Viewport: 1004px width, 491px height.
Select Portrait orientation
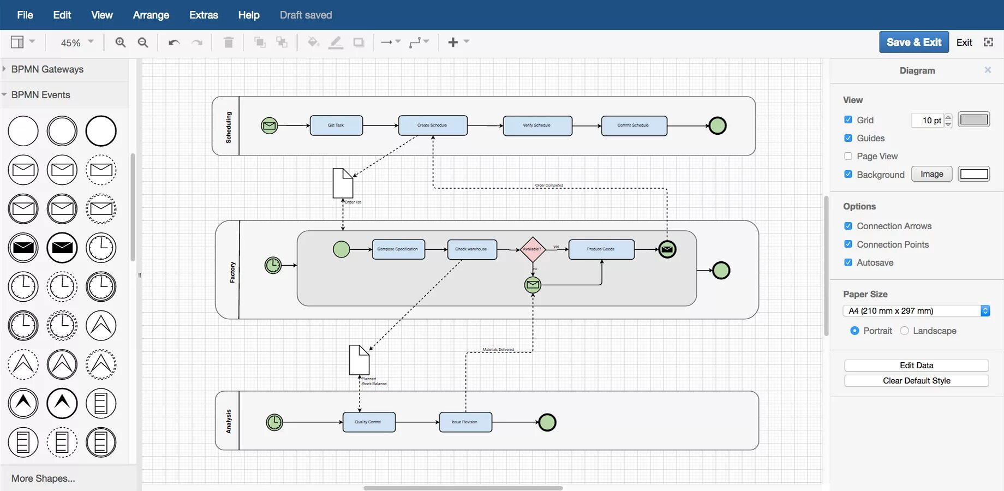coord(854,331)
